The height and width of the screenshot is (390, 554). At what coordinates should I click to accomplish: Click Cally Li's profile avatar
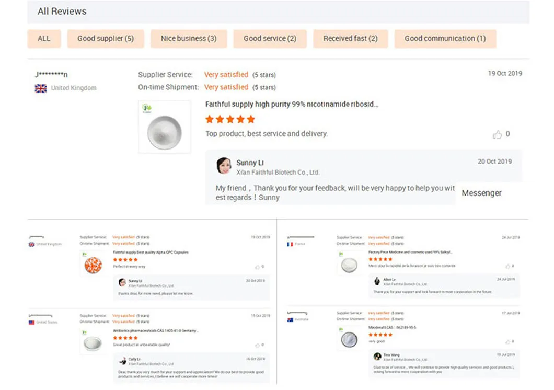(x=122, y=360)
